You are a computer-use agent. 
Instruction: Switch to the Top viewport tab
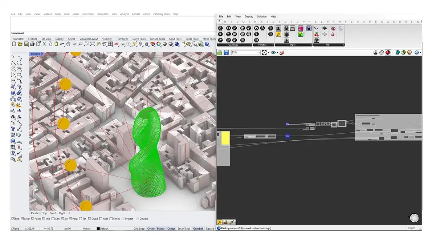[44, 213]
